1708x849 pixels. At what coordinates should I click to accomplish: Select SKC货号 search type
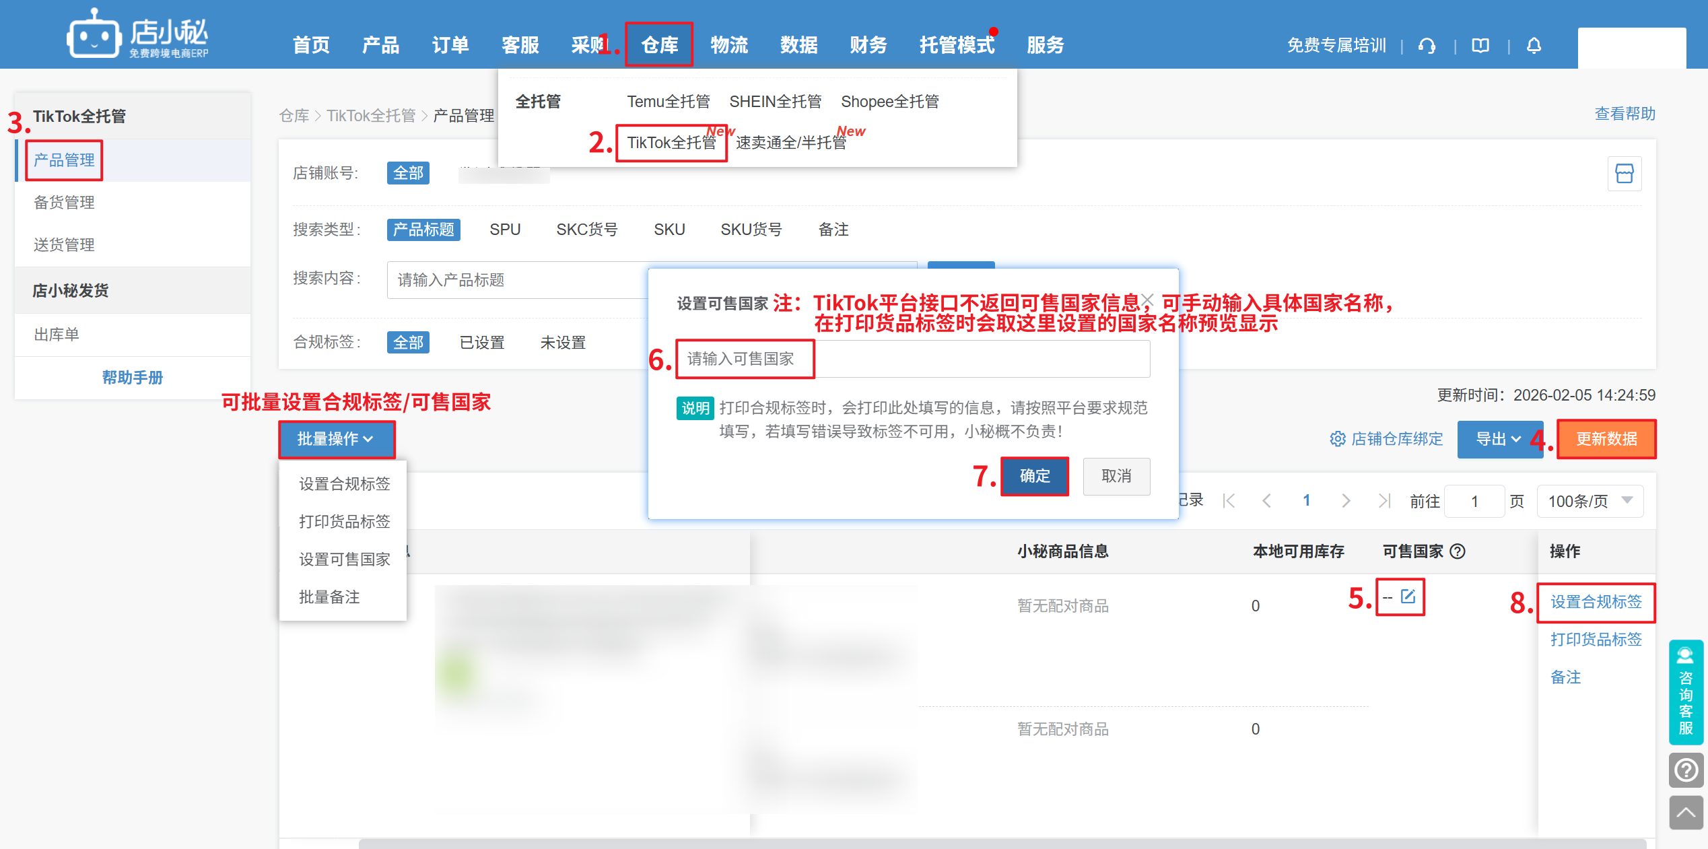click(x=586, y=230)
